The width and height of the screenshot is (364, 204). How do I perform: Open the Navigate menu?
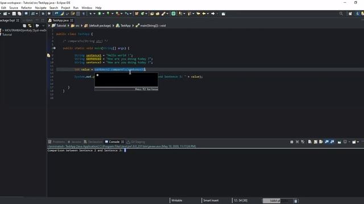(40, 7)
